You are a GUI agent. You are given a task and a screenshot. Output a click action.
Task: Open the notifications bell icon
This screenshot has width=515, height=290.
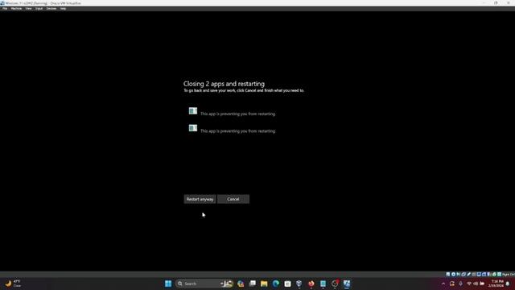click(508, 284)
